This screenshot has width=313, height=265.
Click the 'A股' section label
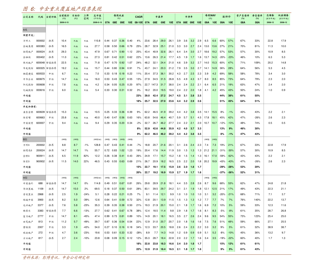coord(25,30)
